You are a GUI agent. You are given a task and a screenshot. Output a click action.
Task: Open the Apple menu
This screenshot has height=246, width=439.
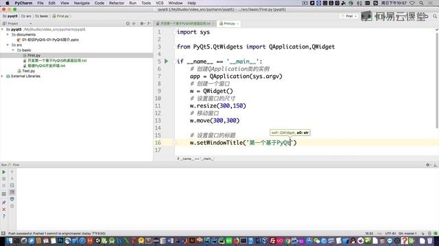pos(8,3)
